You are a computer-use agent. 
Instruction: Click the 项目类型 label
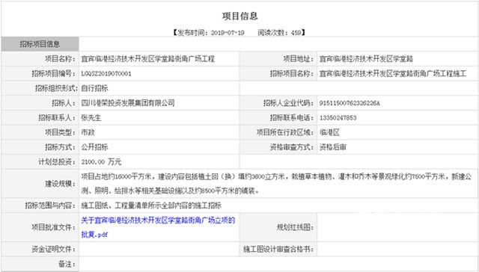[x=60, y=132]
